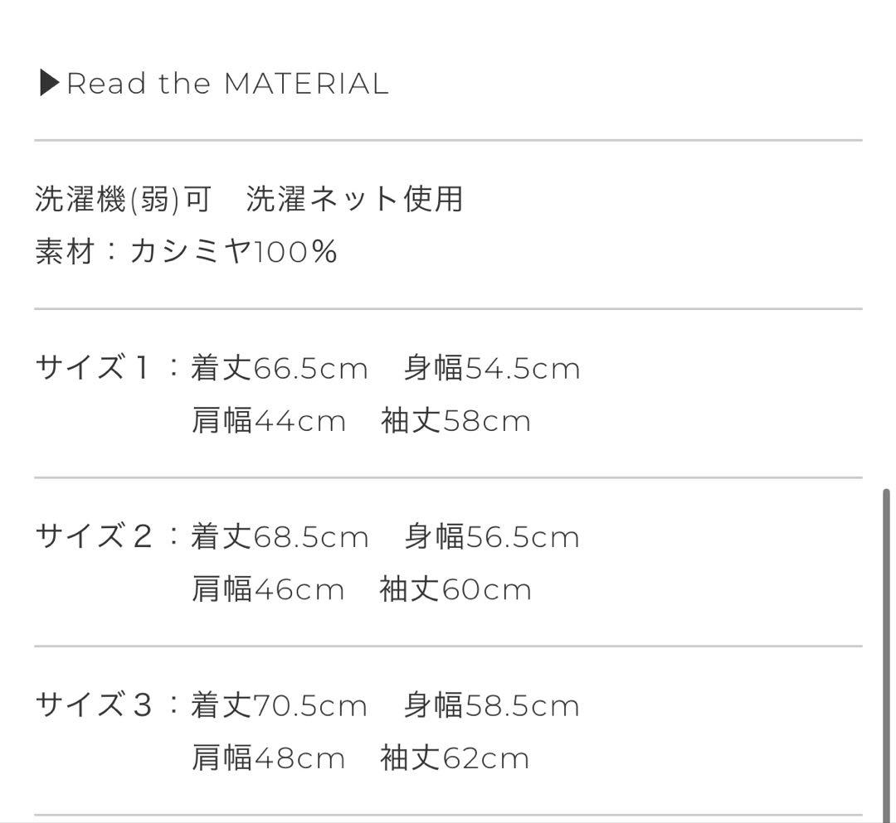Click 肩幅46cm measurement
Image resolution: width=896 pixels, height=823 pixels.
tap(267, 589)
